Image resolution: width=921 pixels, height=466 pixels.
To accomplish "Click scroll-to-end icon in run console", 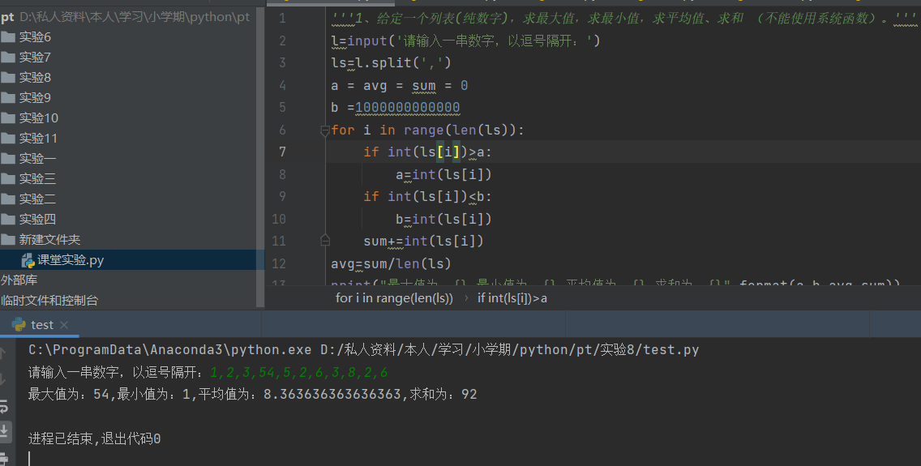I will (x=3, y=430).
